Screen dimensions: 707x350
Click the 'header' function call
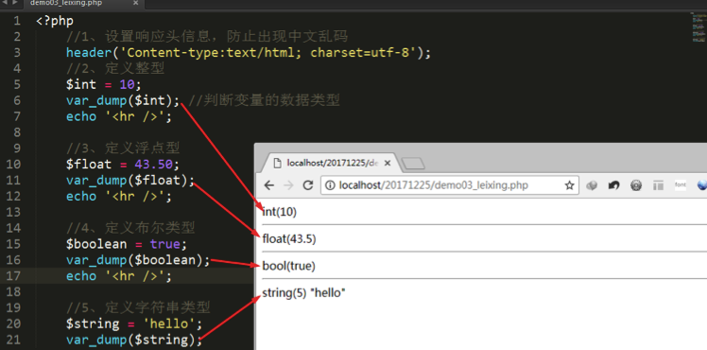coord(89,53)
